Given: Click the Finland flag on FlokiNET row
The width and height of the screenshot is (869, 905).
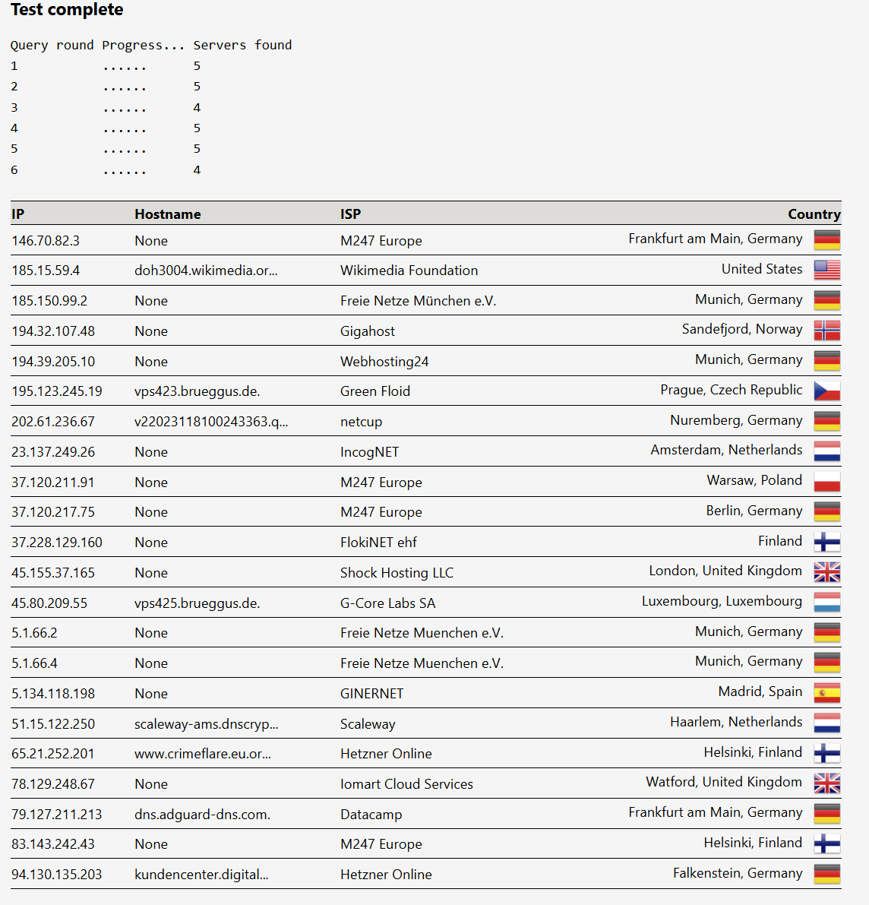Looking at the screenshot, I should (x=826, y=542).
